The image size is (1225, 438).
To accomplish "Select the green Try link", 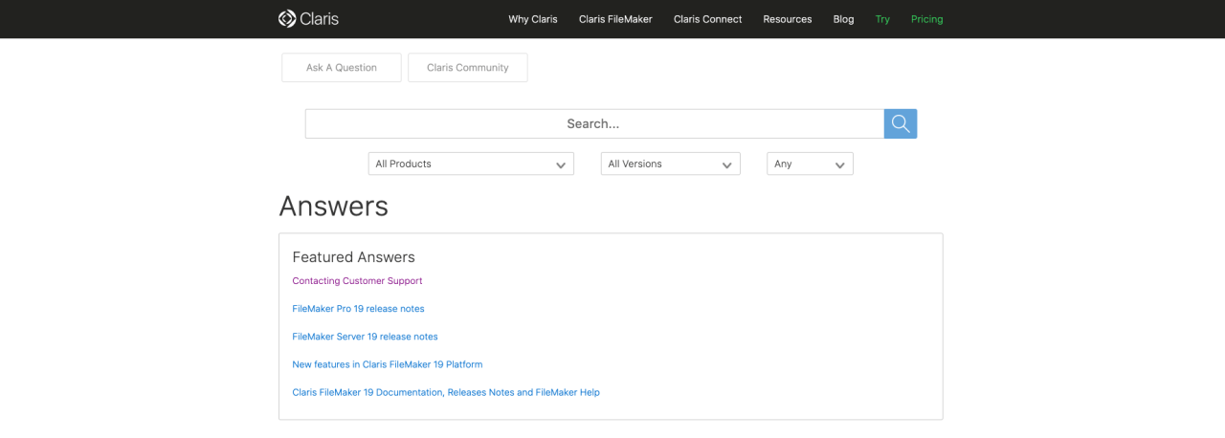I will (x=882, y=19).
